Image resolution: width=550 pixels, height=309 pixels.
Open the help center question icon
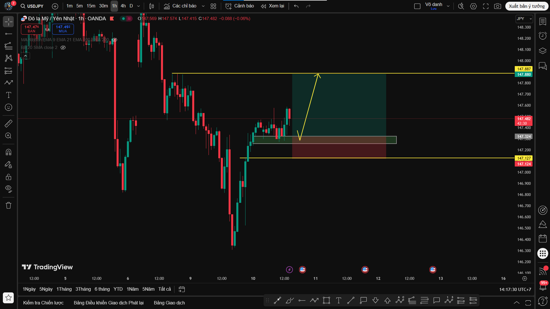(x=543, y=301)
